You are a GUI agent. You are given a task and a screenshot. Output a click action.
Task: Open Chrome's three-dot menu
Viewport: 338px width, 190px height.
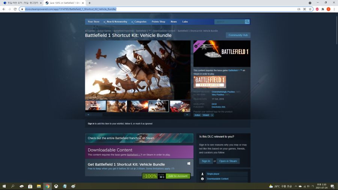click(334, 9)
